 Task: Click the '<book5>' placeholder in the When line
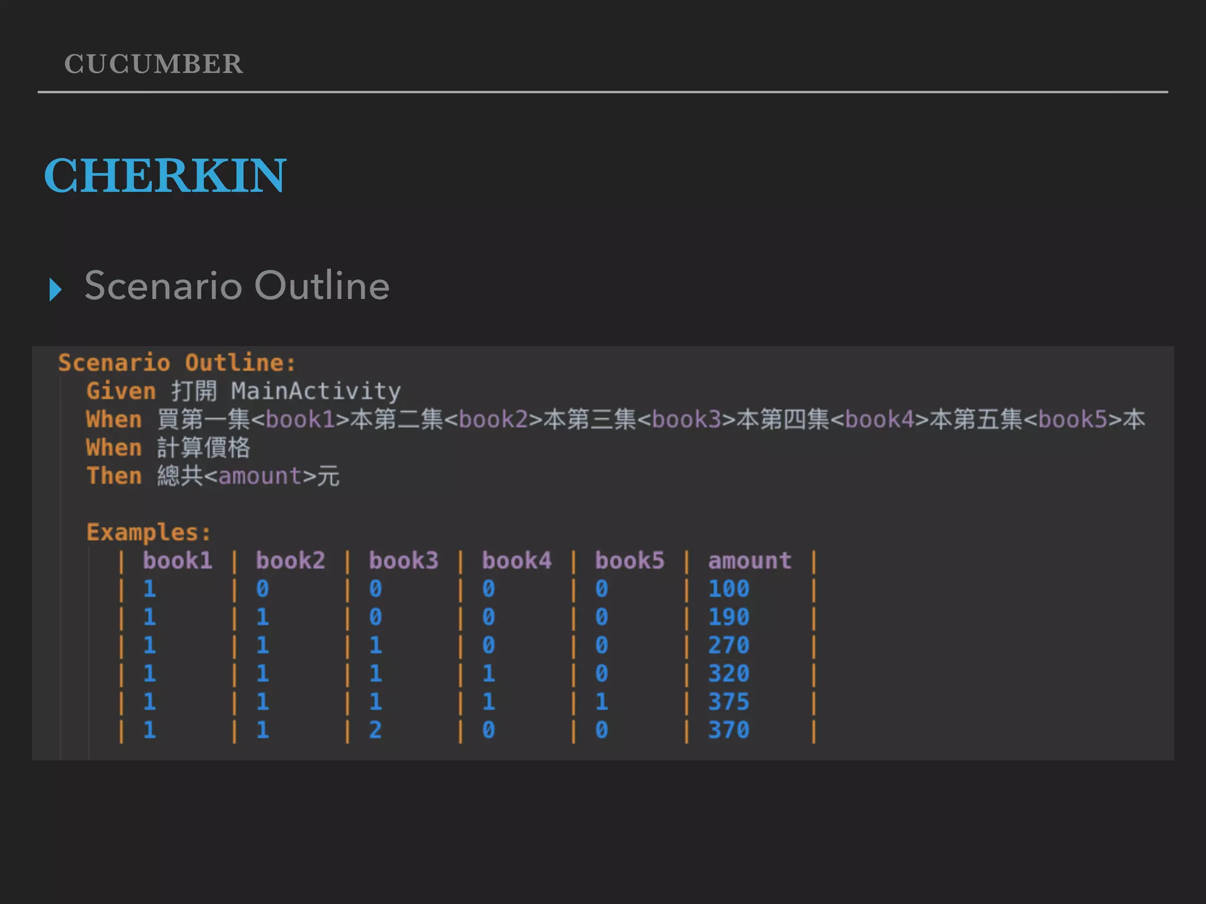[x=1073, y=420]
